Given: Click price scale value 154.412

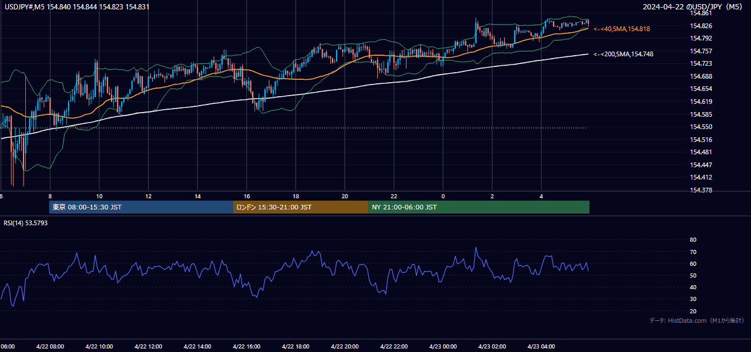Looking at the screenshot, I should point(701,177).
